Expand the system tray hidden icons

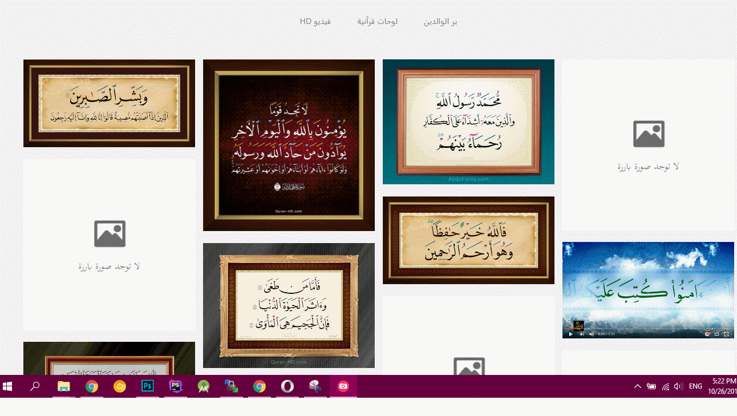tap(638, 386)
